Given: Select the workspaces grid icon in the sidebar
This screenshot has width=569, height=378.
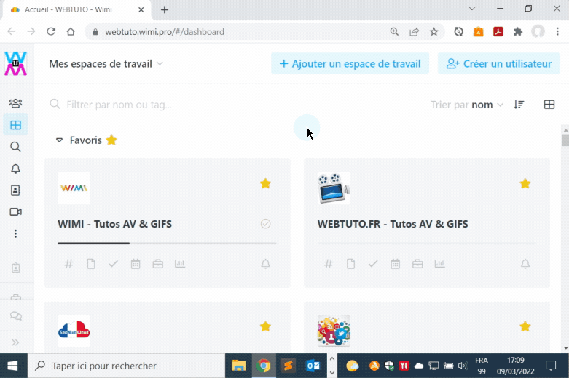Looking at the screenshot, I should (x=15, y=125).
